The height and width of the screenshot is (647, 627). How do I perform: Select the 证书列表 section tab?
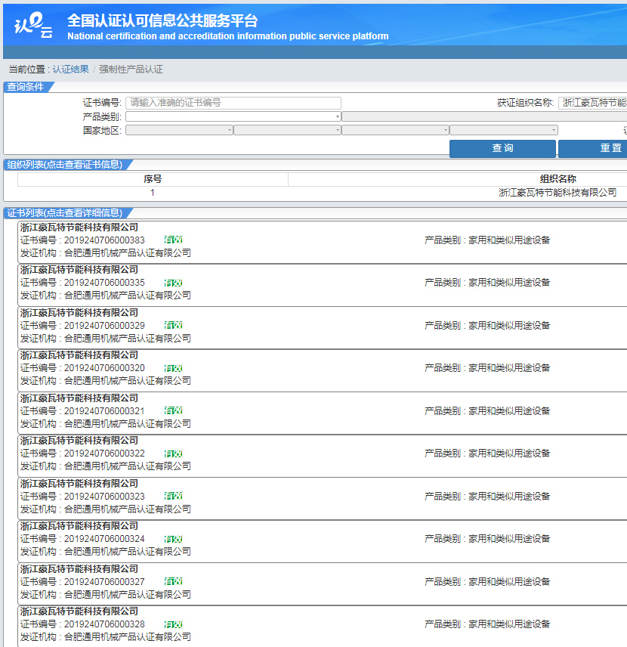coord(67,213)
